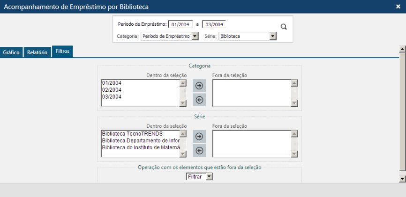Expand the Filtrar operation dropdown
This screenshot has width=406, height=197.
(199, 176)
